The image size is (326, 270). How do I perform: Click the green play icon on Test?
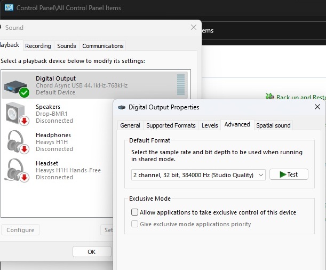pos(283,174)
